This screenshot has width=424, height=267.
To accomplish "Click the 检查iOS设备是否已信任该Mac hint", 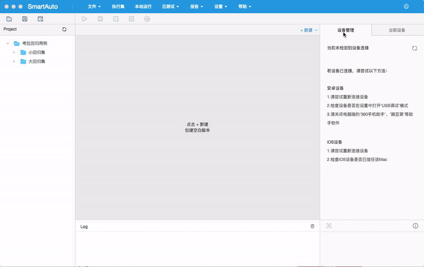I will pyautogui.click(x=357, y=159).
